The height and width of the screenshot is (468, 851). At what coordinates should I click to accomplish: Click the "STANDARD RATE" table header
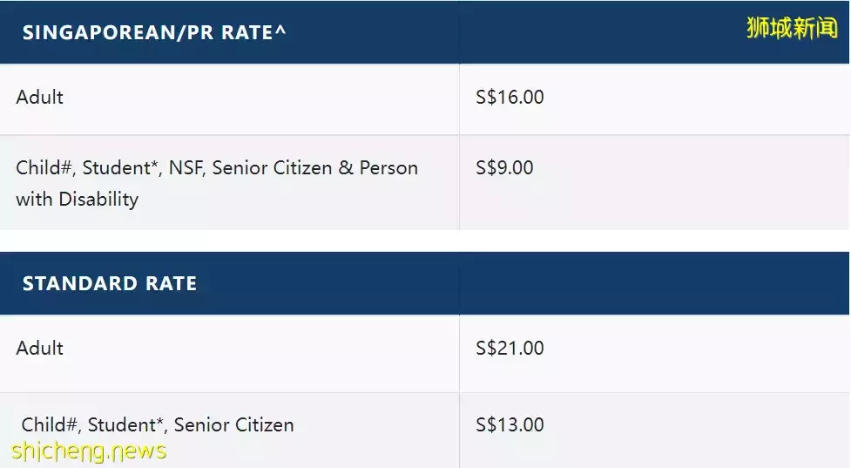[110, 284]
